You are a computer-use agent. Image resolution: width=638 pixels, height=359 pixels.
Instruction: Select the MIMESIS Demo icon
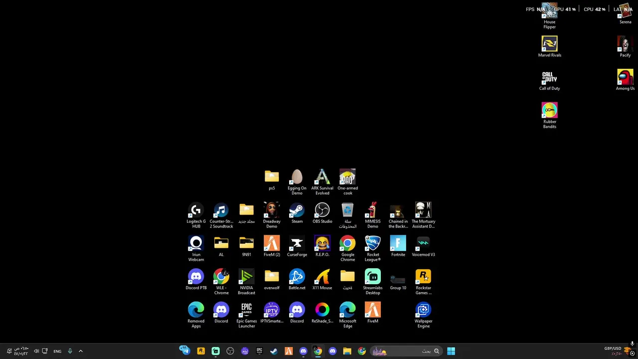pos(372,215)
